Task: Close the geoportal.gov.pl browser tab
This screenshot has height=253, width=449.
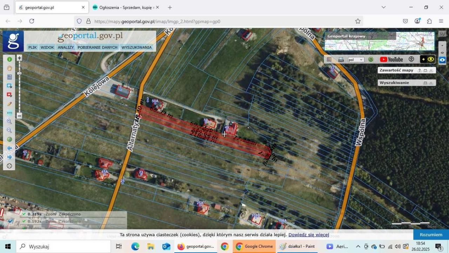Action: coord(83,7)
